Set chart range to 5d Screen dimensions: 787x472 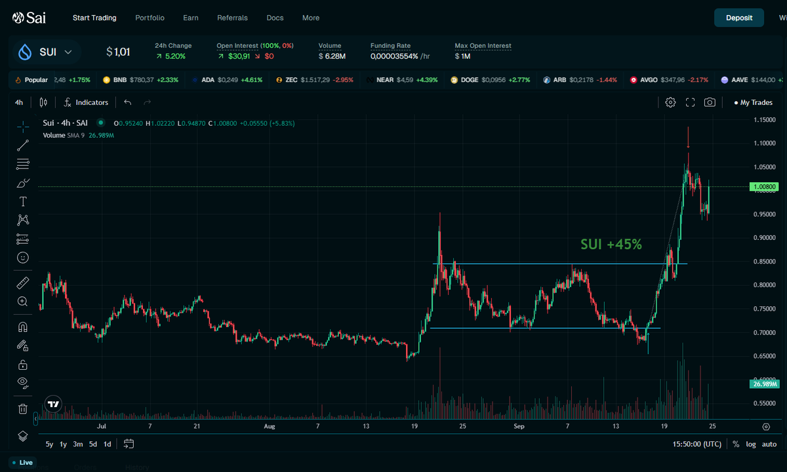pyautogui.click(x=93, y=444)
